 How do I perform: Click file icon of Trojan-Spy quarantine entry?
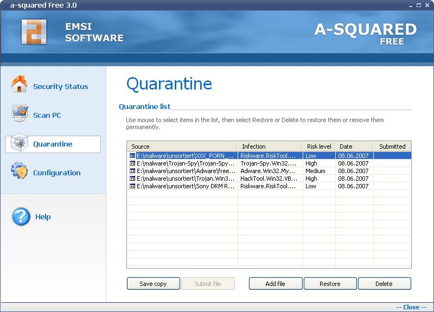pyautogui.click(x=132, y=163)
